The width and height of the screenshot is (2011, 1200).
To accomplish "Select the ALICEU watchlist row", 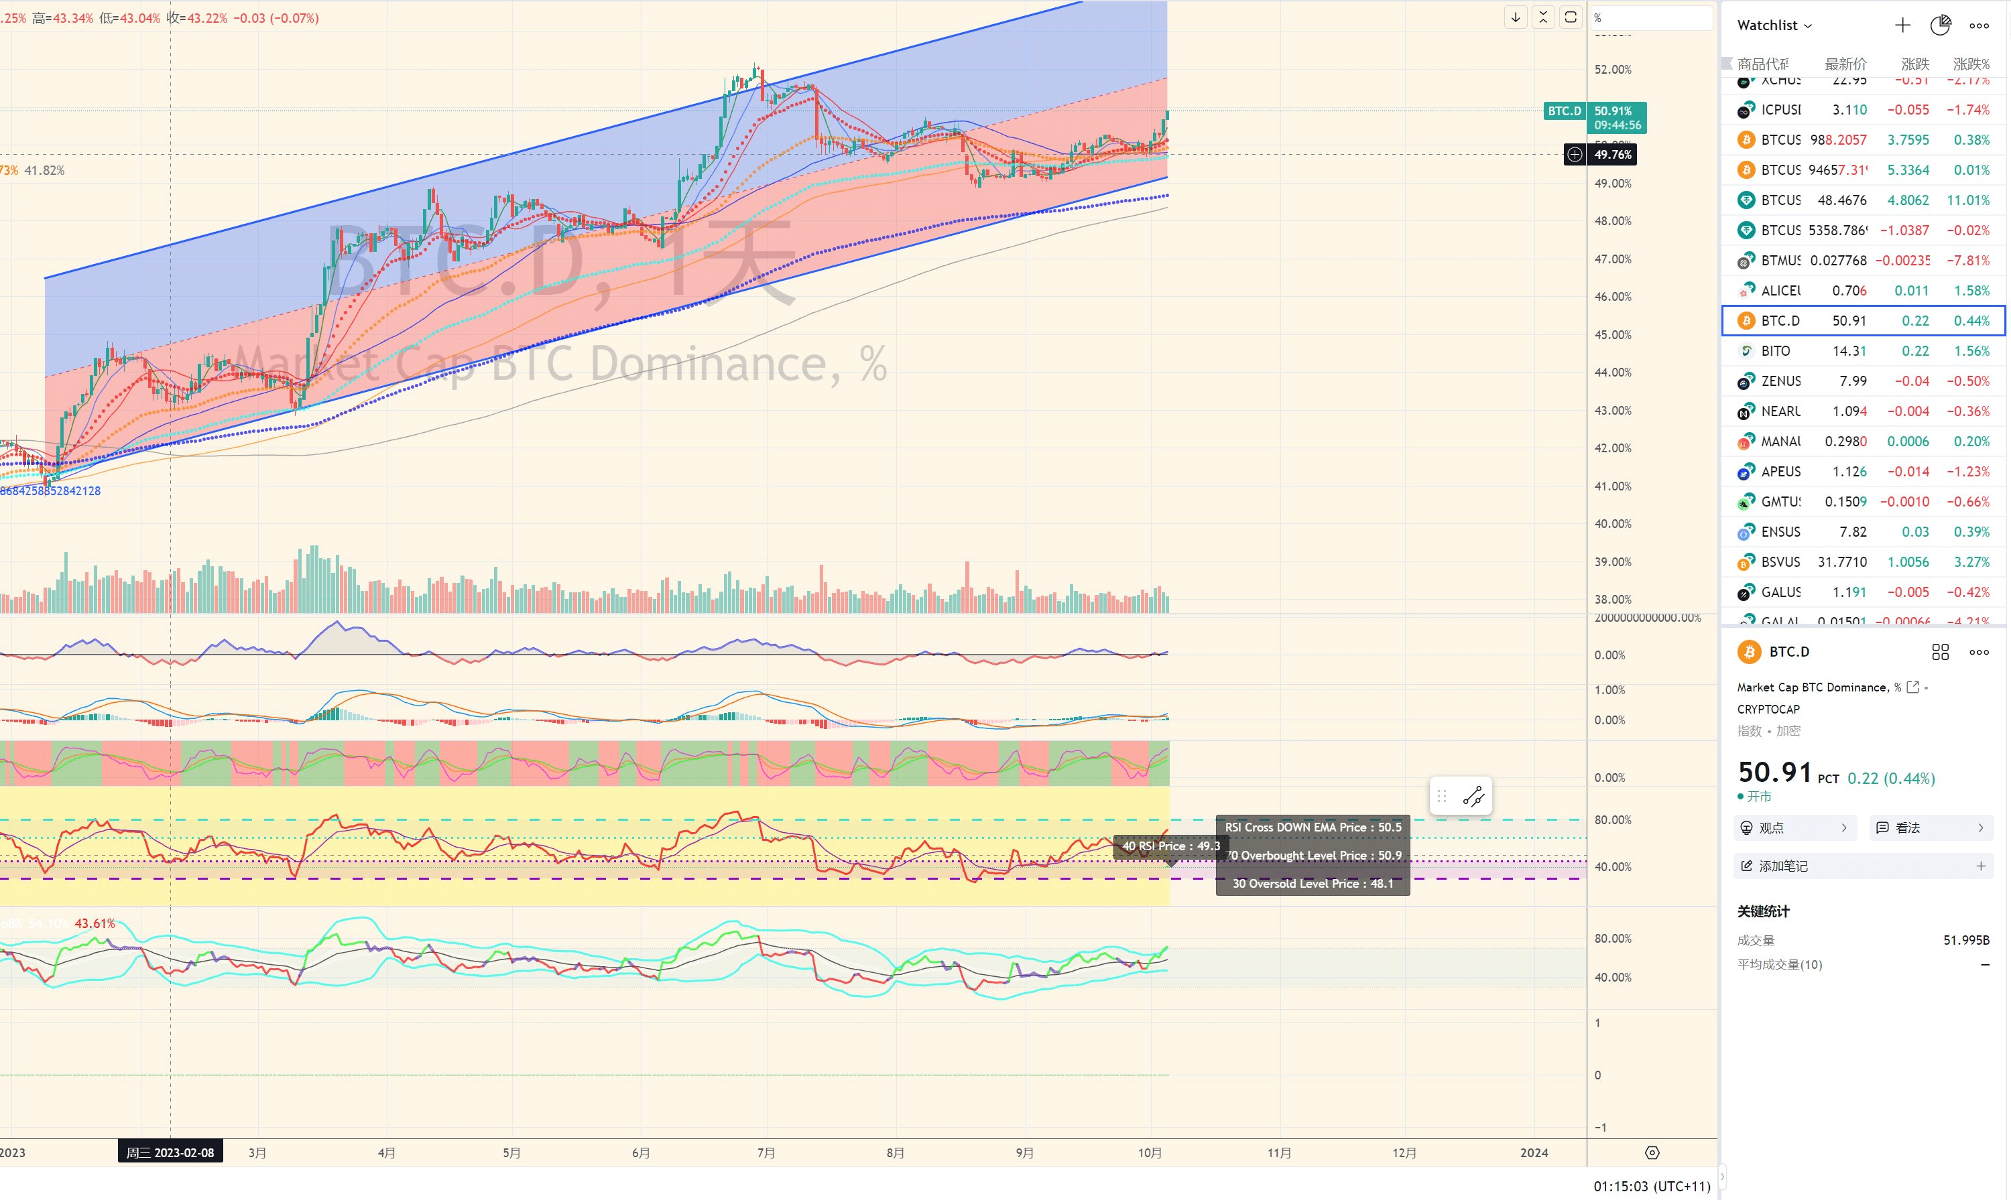I will (1864, 290).
